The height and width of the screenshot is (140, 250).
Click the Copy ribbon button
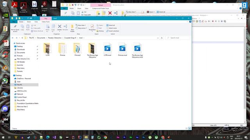point(22,28)
